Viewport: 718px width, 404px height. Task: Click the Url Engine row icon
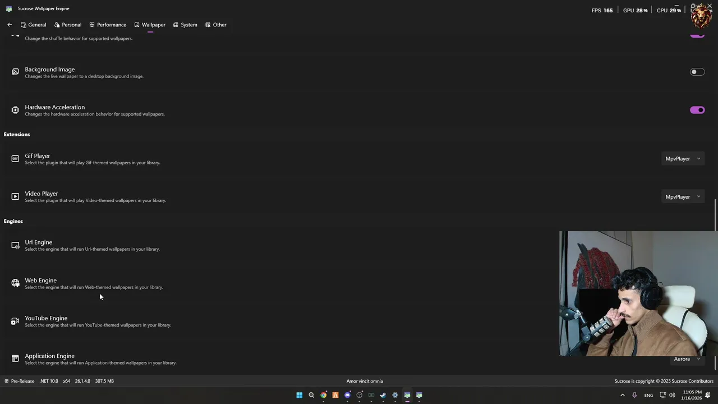tap(15, 245)
